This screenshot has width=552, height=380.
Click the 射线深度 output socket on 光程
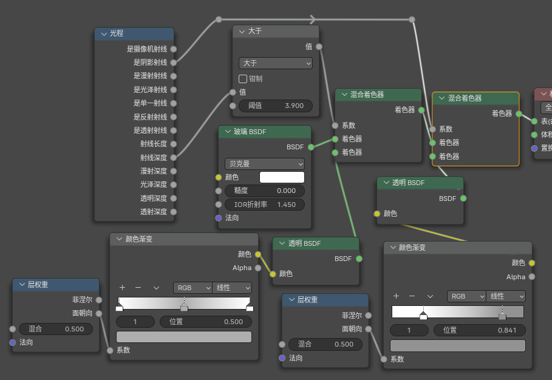pyautogui.click(x=173, y=157)
